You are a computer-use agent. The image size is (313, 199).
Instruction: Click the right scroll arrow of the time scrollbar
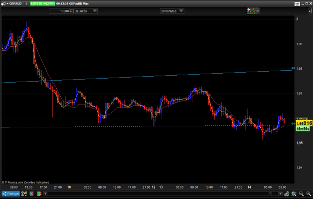(x=281, y=194)
